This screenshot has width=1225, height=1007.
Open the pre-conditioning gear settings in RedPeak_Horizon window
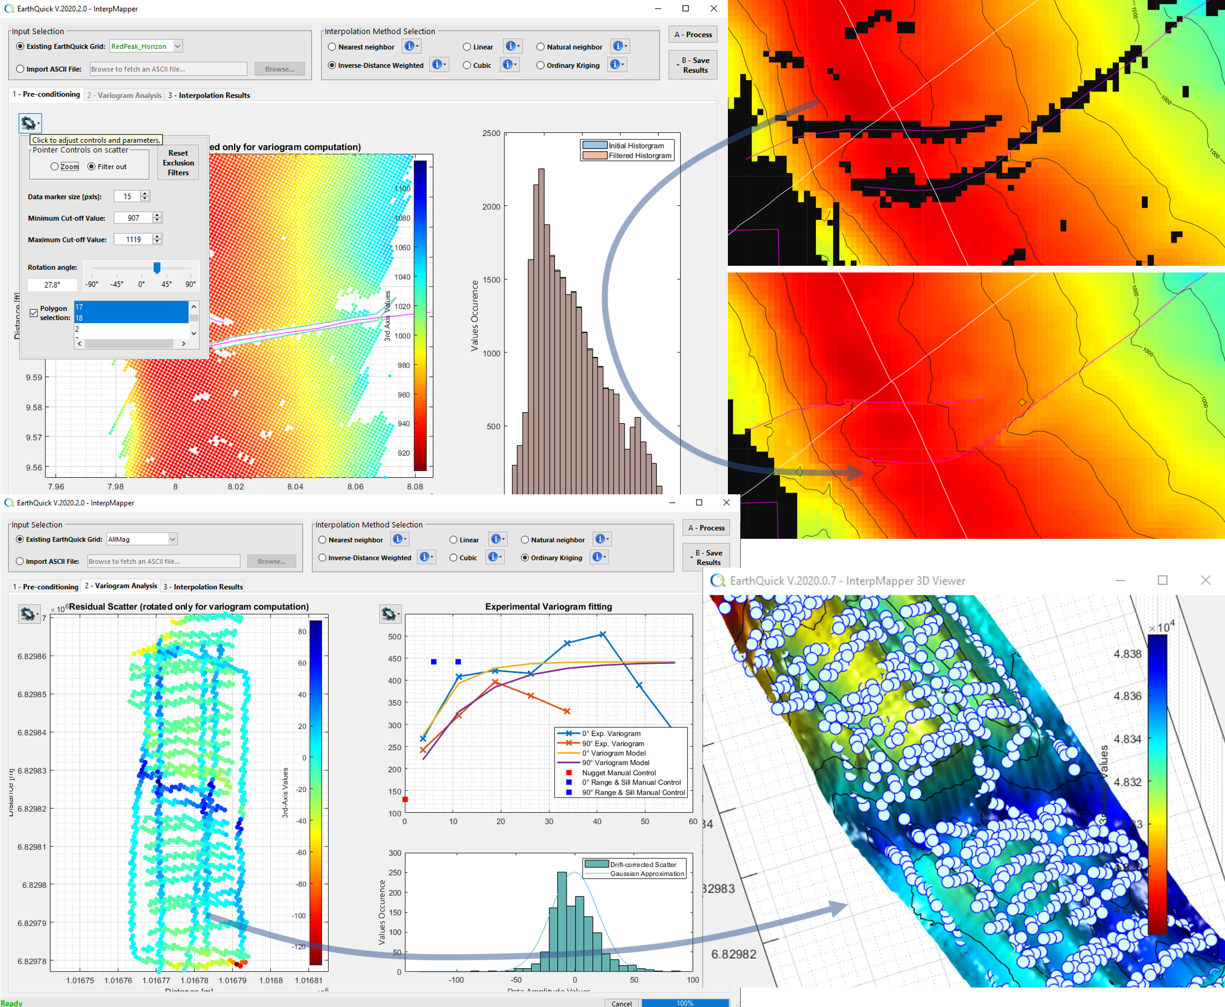click(29, 123)
